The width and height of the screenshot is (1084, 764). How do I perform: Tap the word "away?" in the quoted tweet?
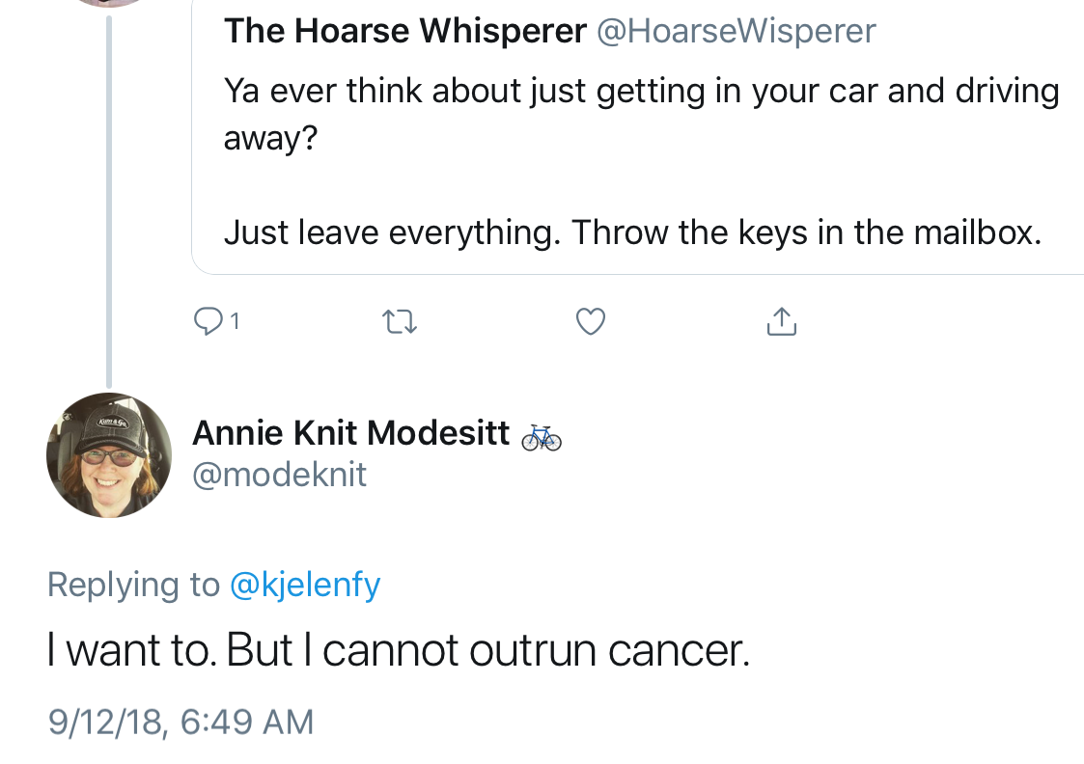point(270,138)
